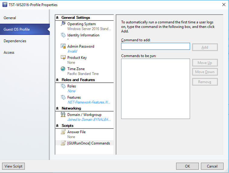Image resolution: width=229 pixels, height=173 pixels.
Task: Click the Roles tag icon
Action: pos(63,86)
